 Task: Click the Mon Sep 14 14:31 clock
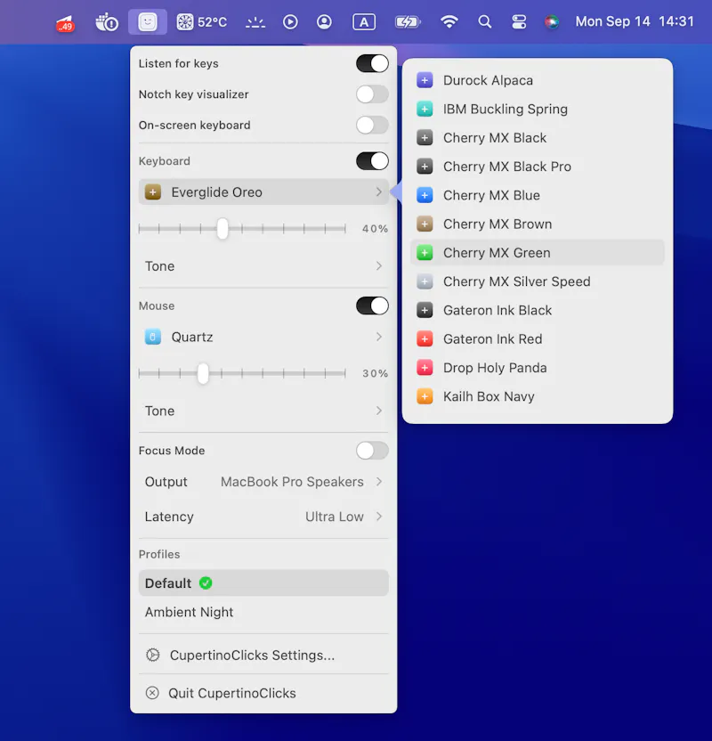pyautogui.click(x=635, y=21)
